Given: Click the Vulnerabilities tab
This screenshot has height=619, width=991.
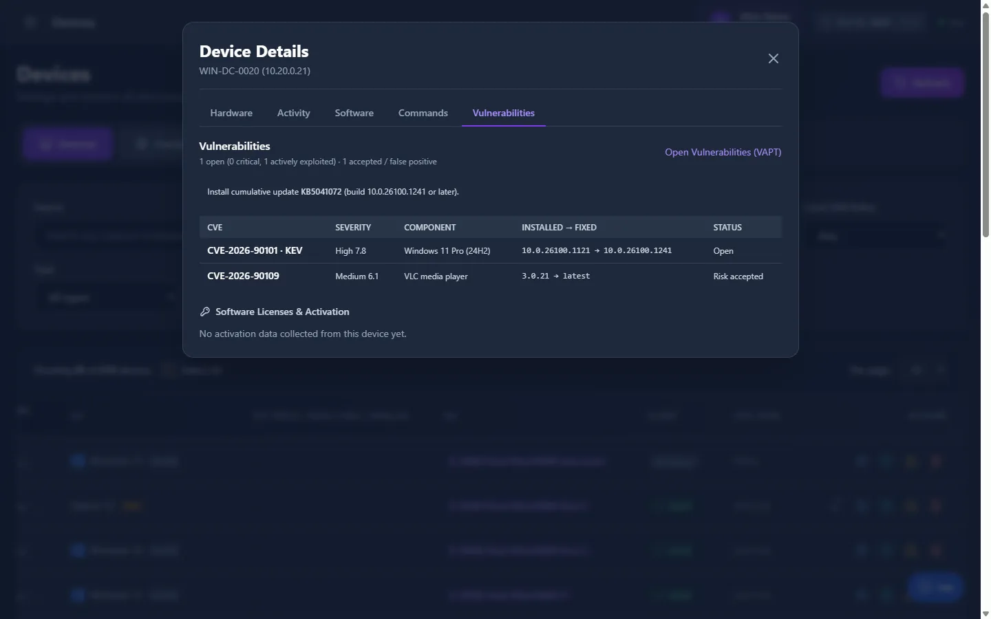Looking at the screenshot, I should (x=504, y=113).
